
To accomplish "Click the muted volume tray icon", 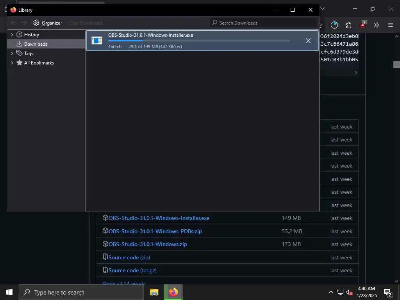I will [349, 292].
